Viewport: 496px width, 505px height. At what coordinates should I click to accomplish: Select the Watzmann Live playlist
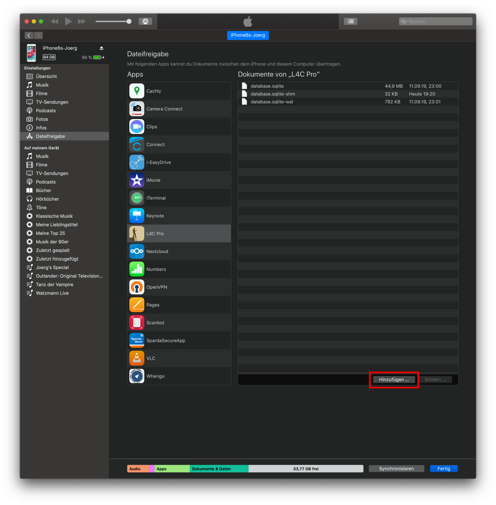click(x=64, y=293)
